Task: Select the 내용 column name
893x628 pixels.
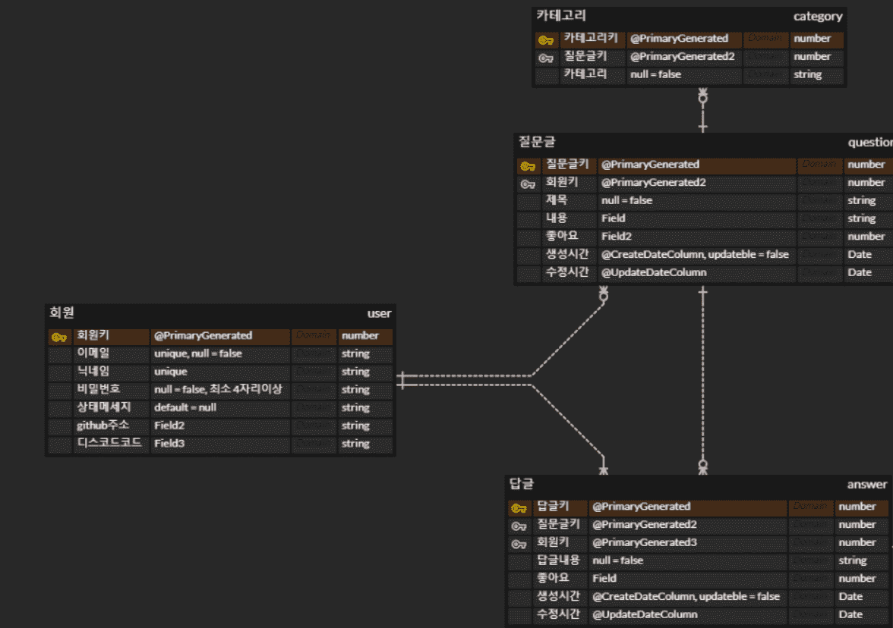Action: (557, 218)
